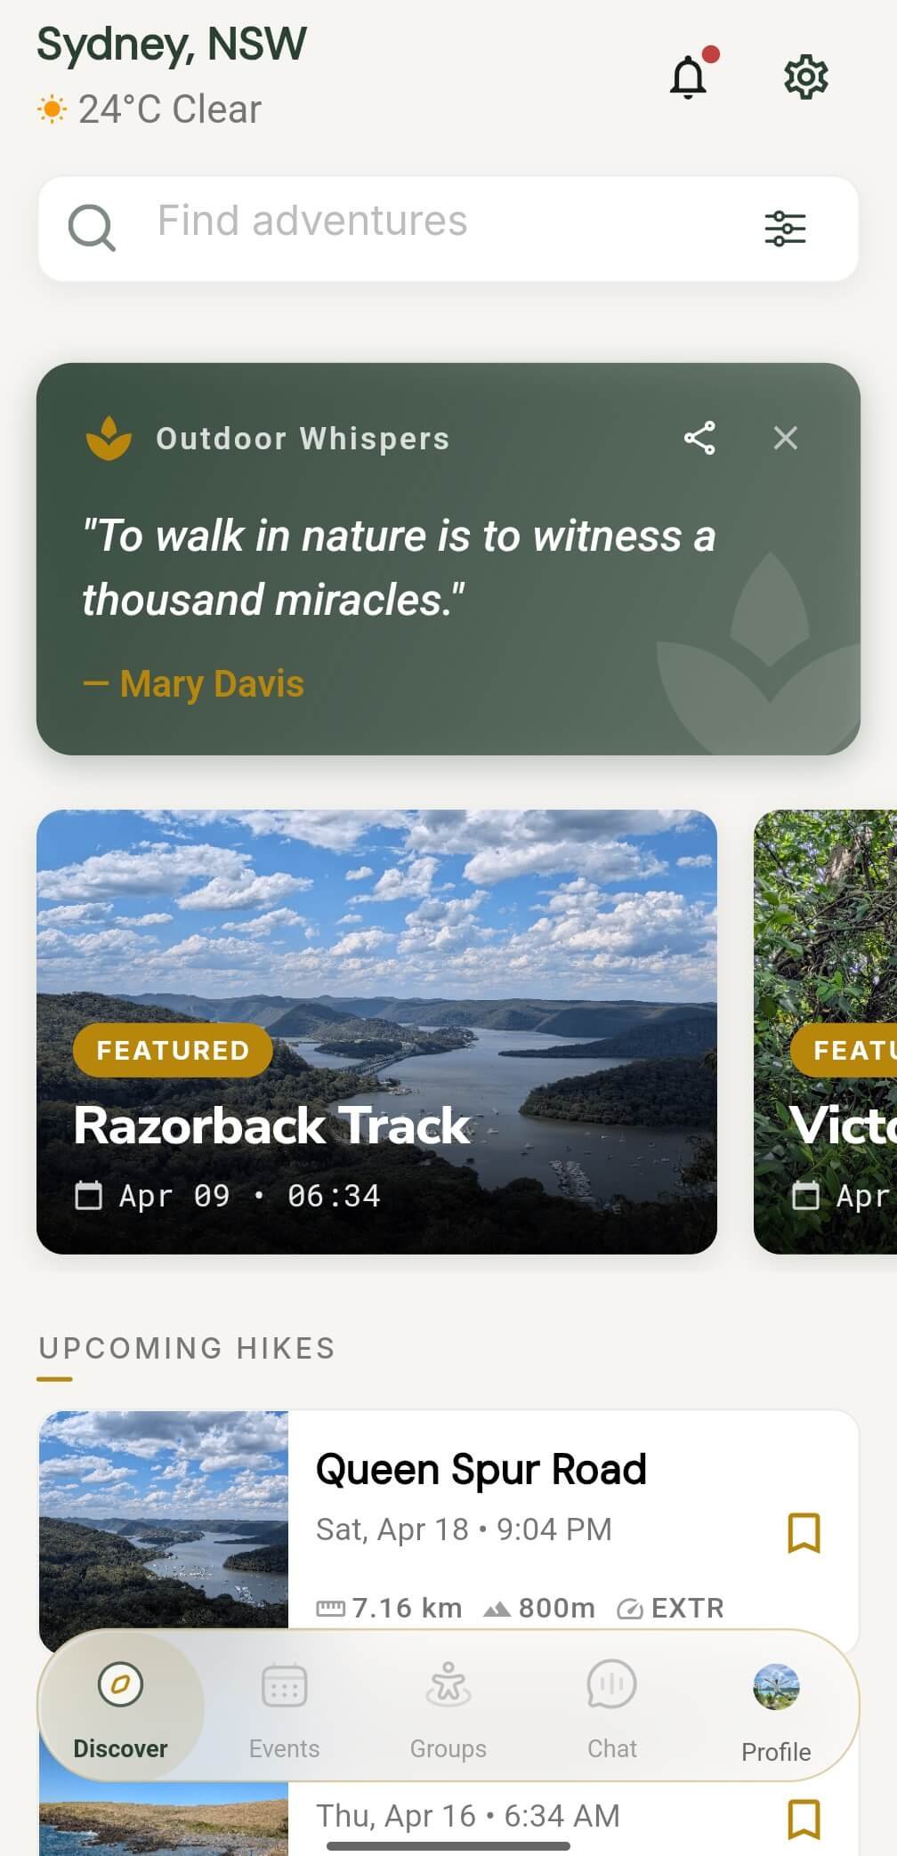Share the Outdoor Whispers quote
This screenshot has height=1856, width=897.
click(x=699, y=438)
